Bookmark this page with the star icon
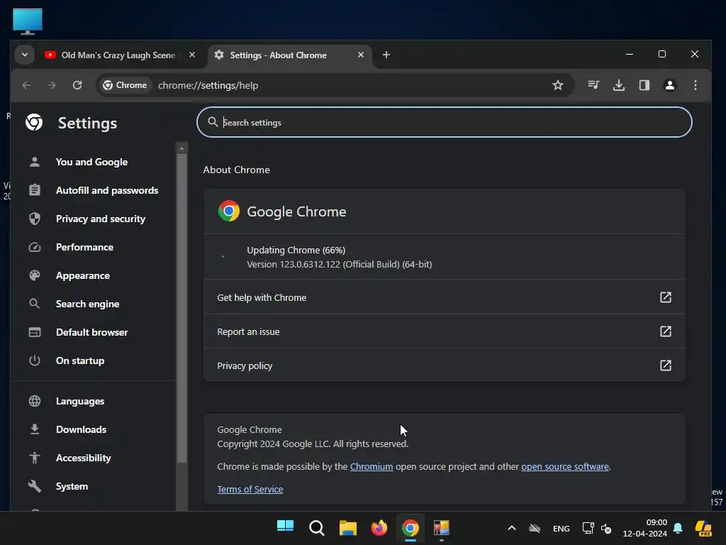This screenshot has height=545, width=726. pyautogui.click(x=558, y=85)
